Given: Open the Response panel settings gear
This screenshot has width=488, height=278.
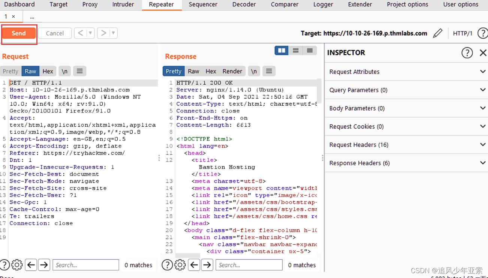Looking at the screenshot, I should [x=180, y=265].
